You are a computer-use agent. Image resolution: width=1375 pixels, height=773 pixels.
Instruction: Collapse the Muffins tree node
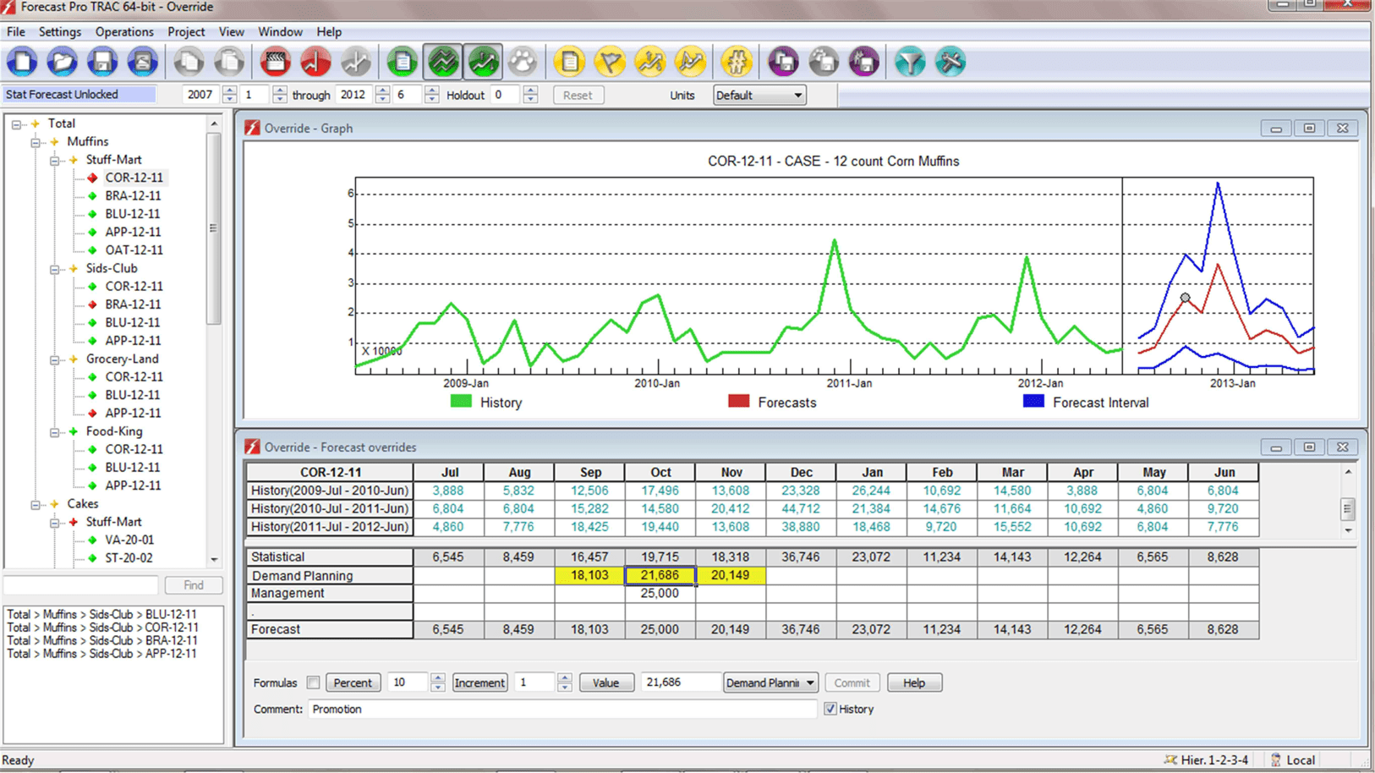(36, 142)
